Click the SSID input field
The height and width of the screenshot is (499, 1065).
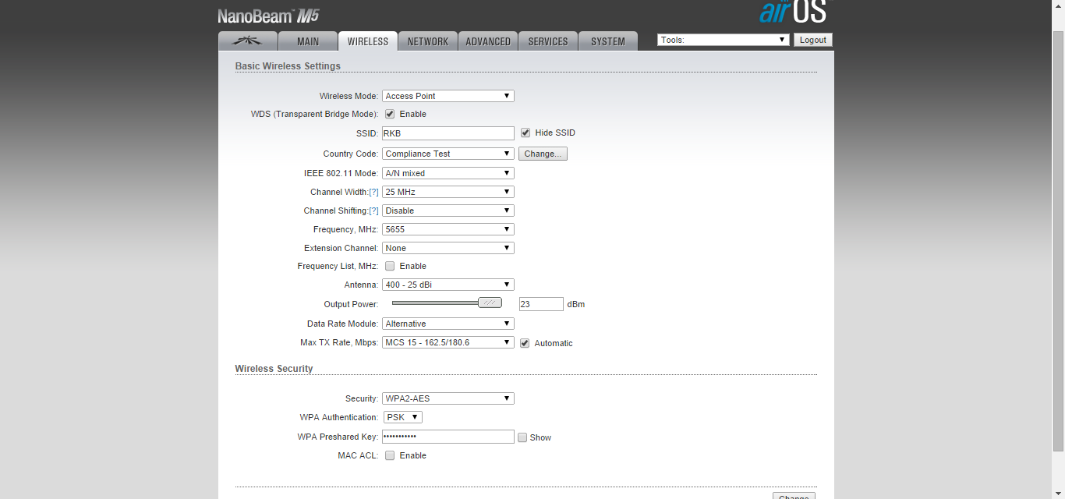point(448,133)
